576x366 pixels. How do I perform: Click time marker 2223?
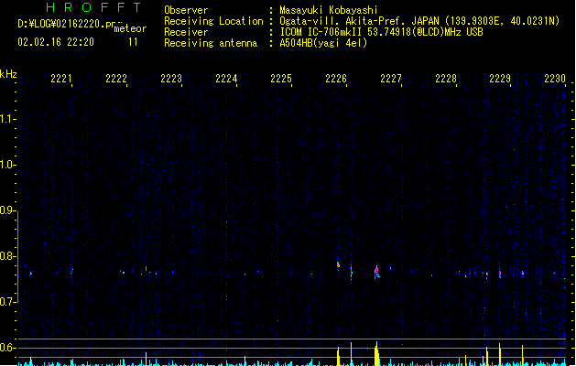(x=171, y=79)
